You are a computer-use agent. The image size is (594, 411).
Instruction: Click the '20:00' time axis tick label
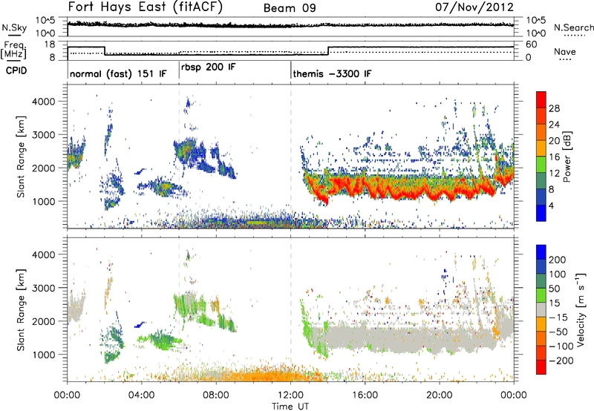coord(440,395)
